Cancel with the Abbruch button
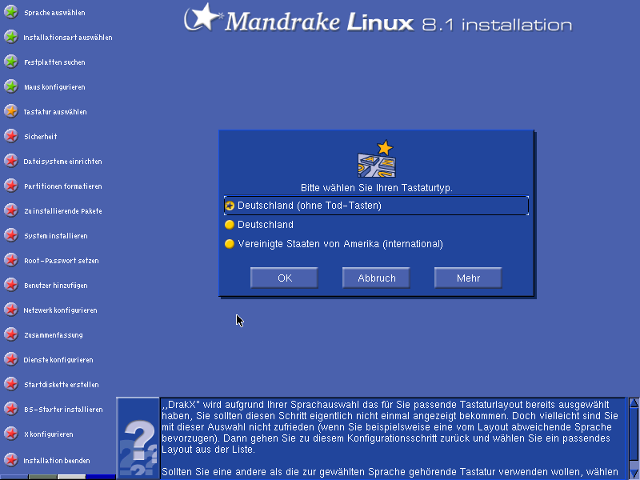The image size is (640, 480). pos(376,278)
